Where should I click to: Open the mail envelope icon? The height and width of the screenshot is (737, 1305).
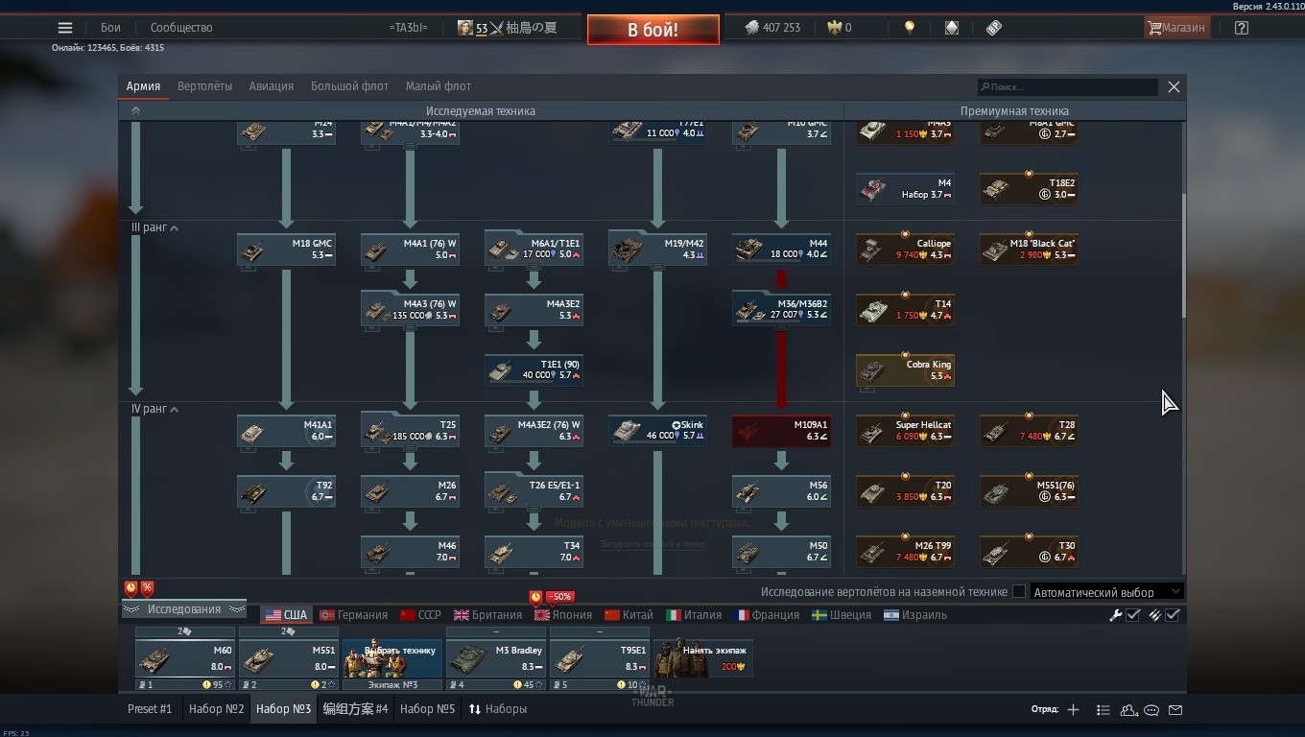1175,710
